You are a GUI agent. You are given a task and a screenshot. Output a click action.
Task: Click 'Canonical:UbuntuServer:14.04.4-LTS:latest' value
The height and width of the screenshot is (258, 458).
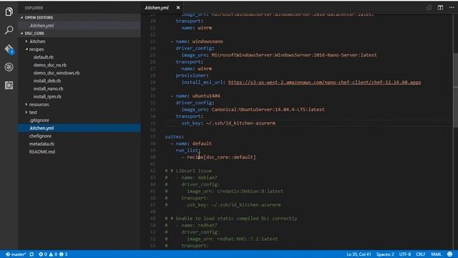click(268, 110)
